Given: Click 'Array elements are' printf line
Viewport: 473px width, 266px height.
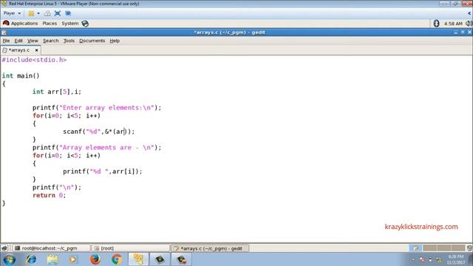Looking at the screenshot, I should 97,148.
